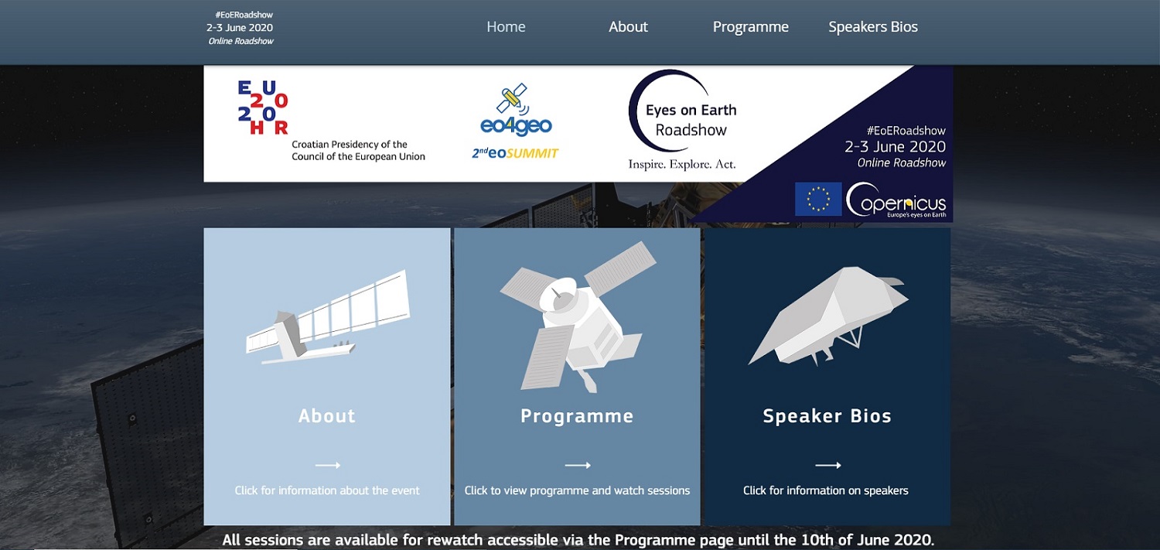
Task: Click 'Click for information about the event'
Action: point(327,490)
